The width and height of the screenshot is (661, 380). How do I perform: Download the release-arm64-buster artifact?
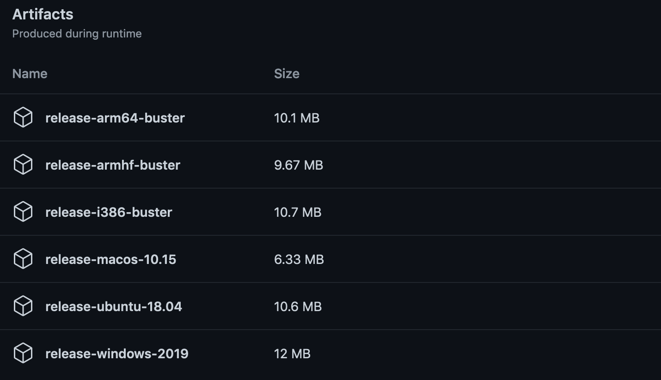click(x=115, y=118)
